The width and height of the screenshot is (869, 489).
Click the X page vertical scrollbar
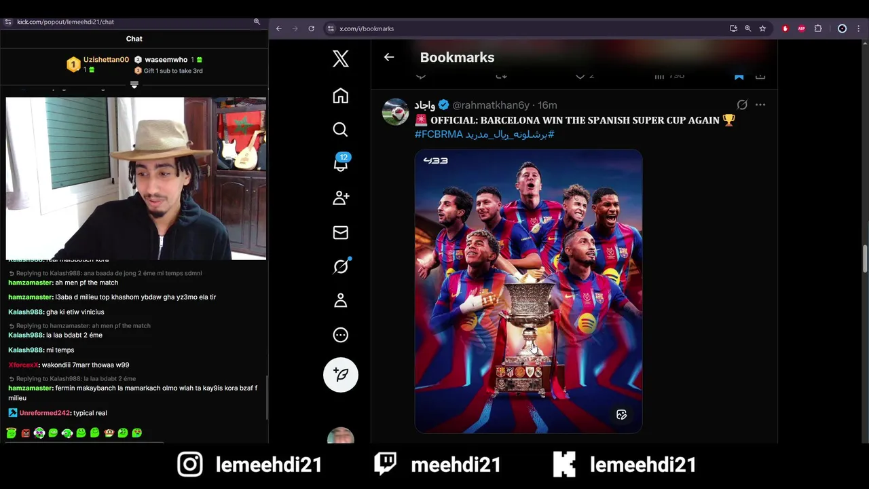coord(865,259)
